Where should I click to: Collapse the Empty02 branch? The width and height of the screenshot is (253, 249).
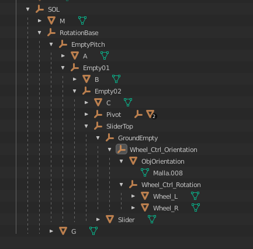[x=75, y=91]
